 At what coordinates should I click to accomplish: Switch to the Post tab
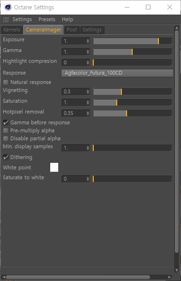(x=72, y=30)
